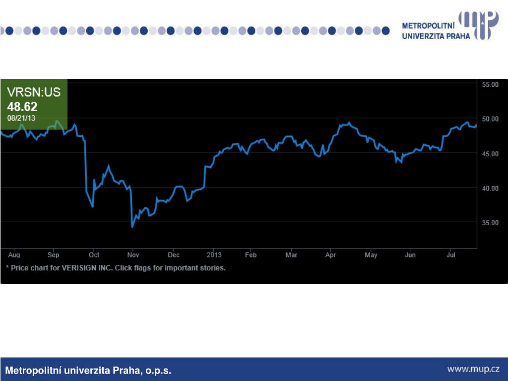Click the Jul month axis label
Image resolution: width=508 pixels, height=381 pixels.
(x=450, y=255)
